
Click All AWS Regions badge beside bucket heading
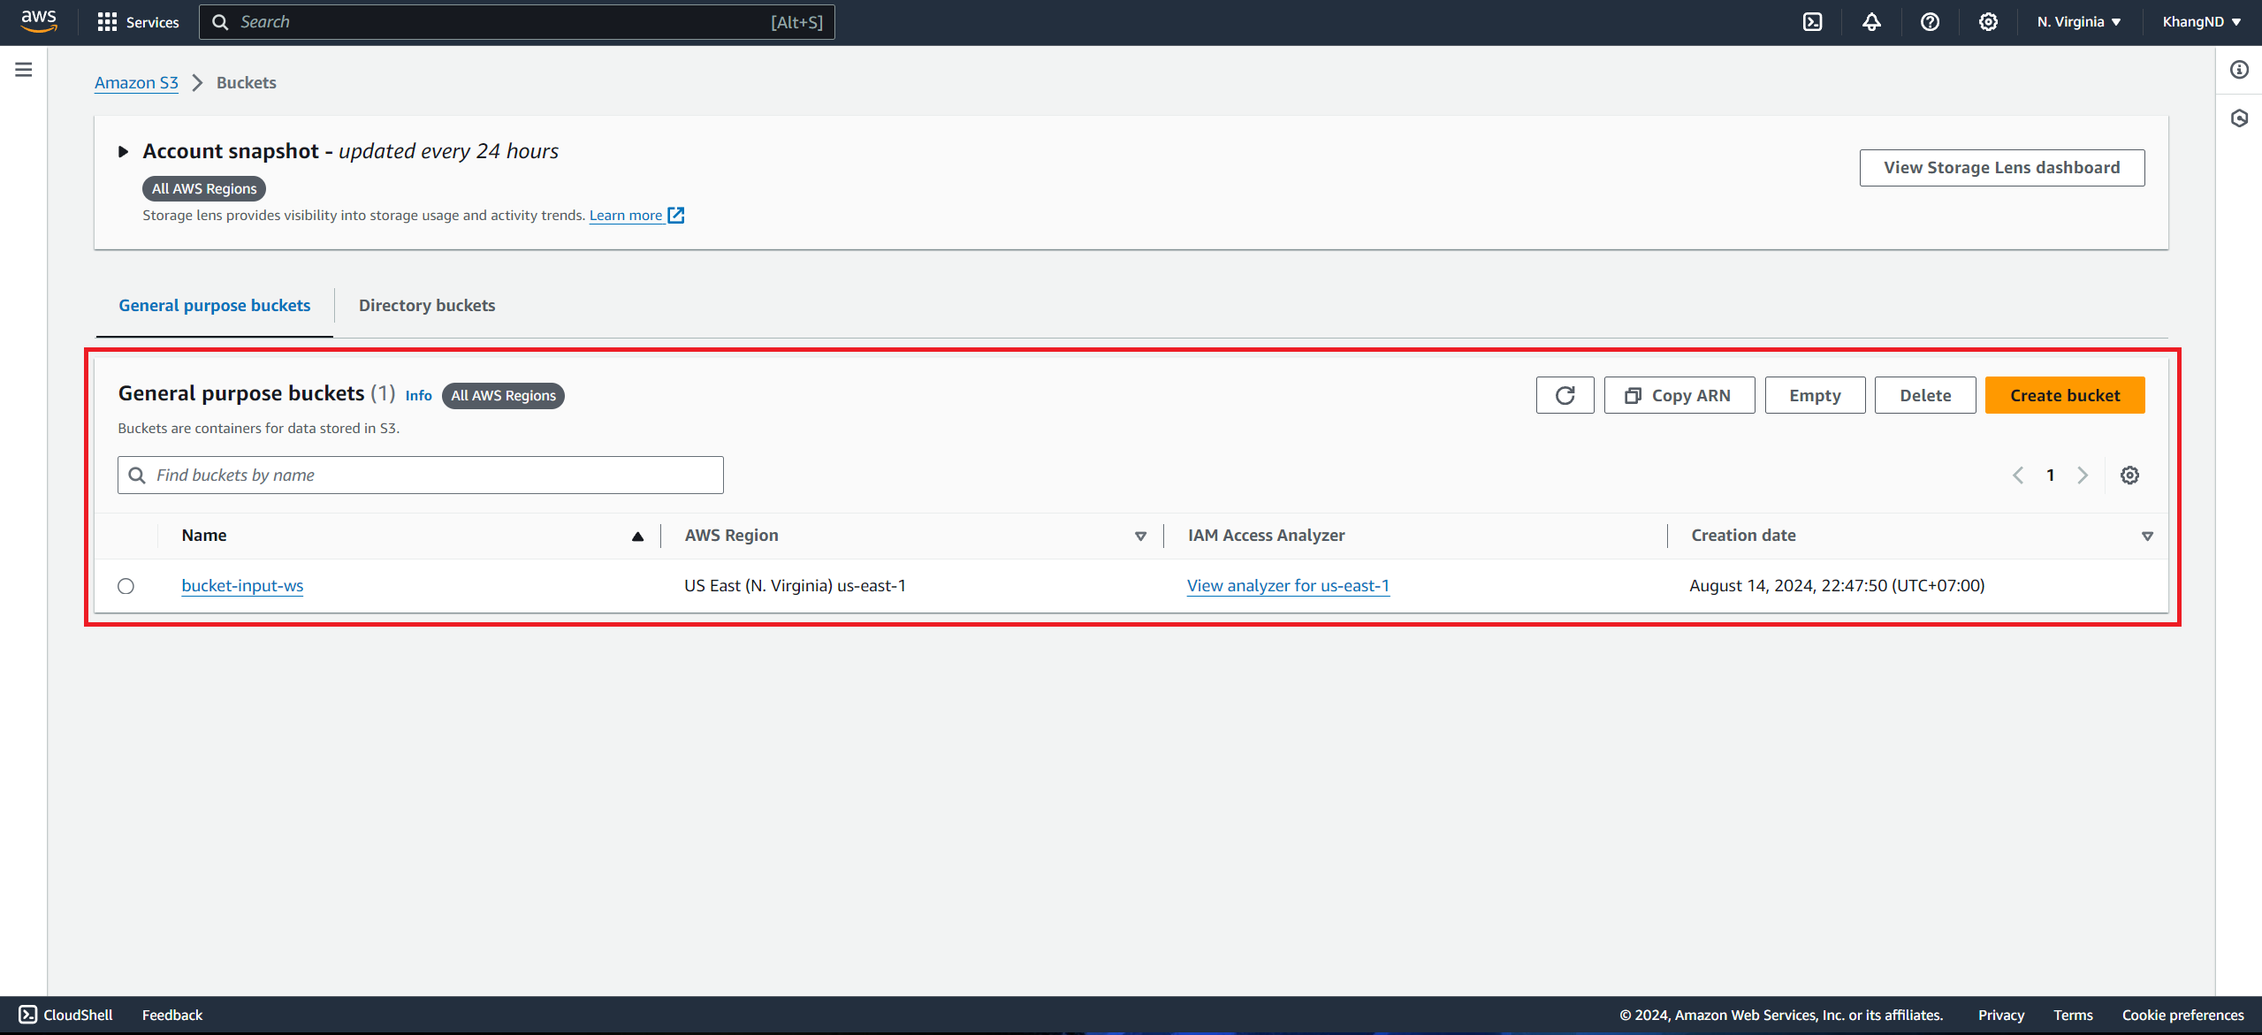click(503, 395)
